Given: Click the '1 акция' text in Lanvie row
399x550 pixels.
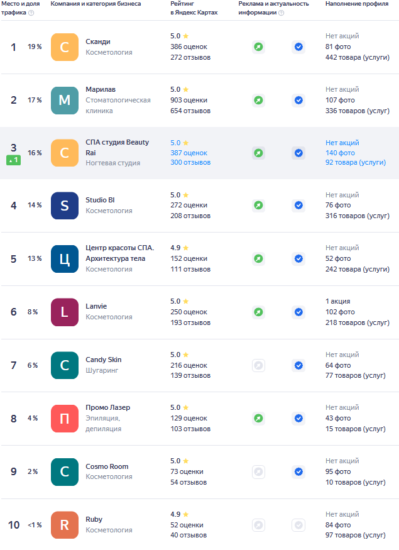Looking at the screenshot, I should (x=337, y=301).
